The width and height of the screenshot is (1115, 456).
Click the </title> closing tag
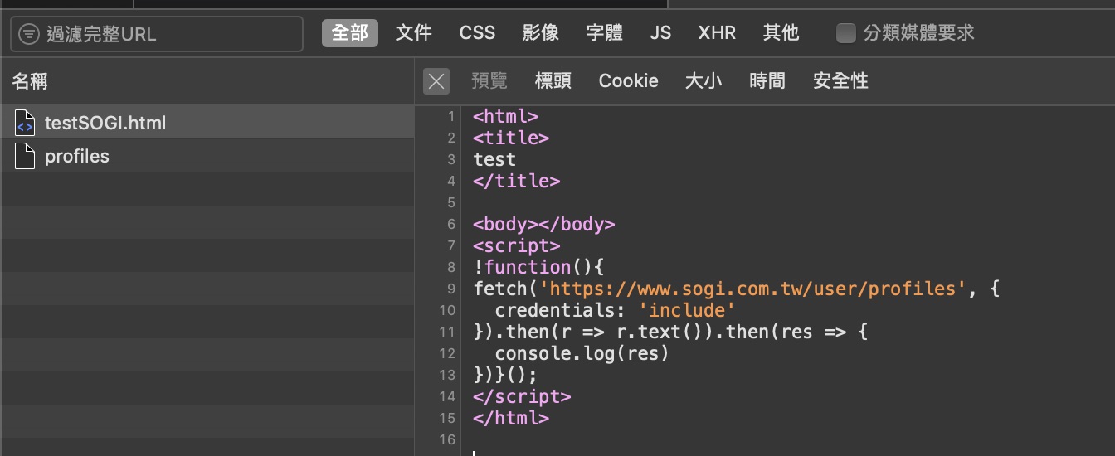tap(517, 181)
